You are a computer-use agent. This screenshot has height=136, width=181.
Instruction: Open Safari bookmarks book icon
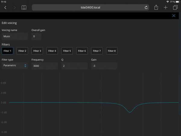tap(24, 8)
